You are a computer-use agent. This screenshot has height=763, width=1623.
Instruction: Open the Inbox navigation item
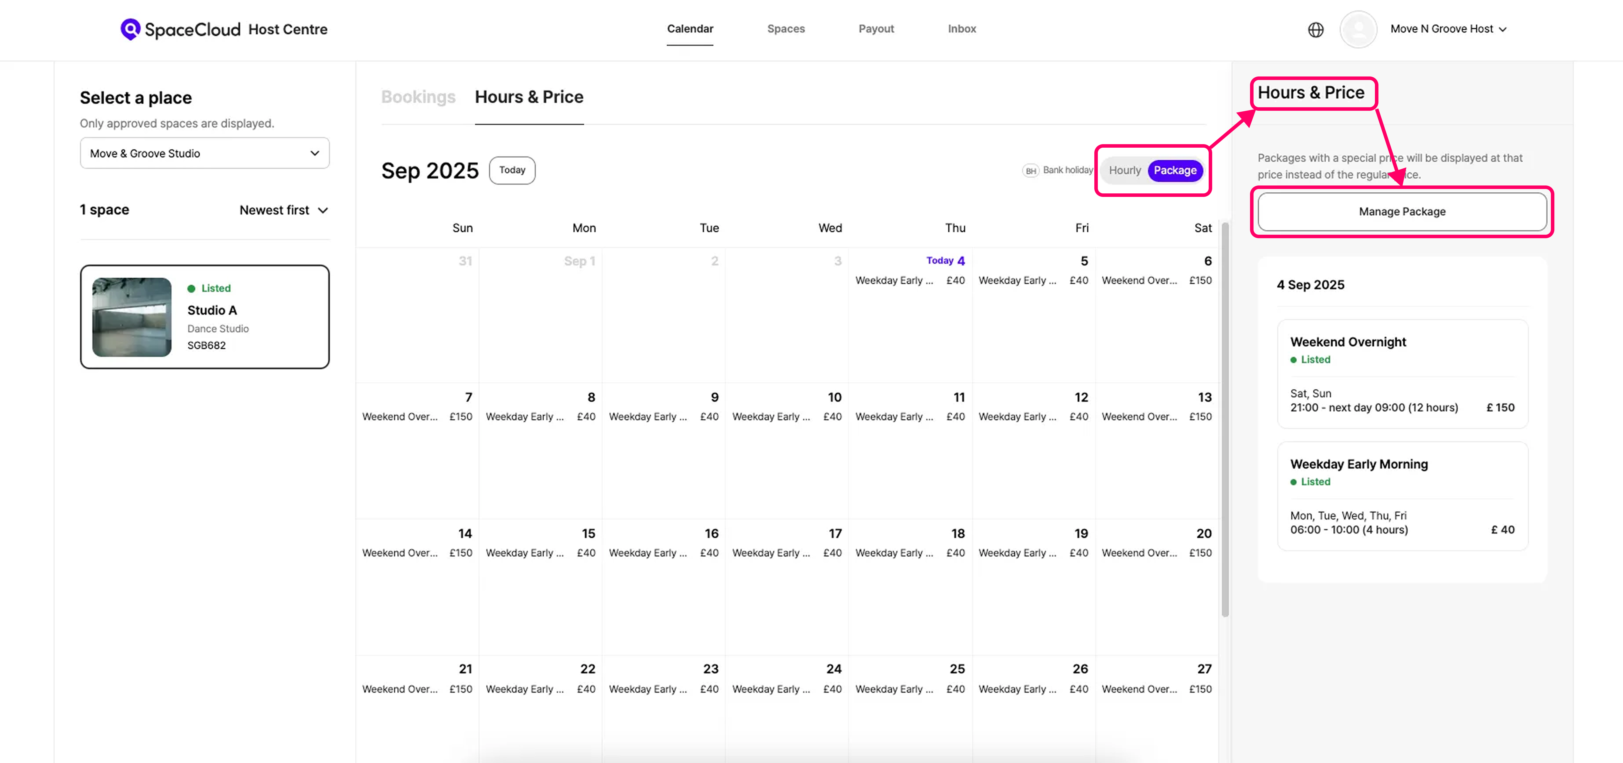961,29
